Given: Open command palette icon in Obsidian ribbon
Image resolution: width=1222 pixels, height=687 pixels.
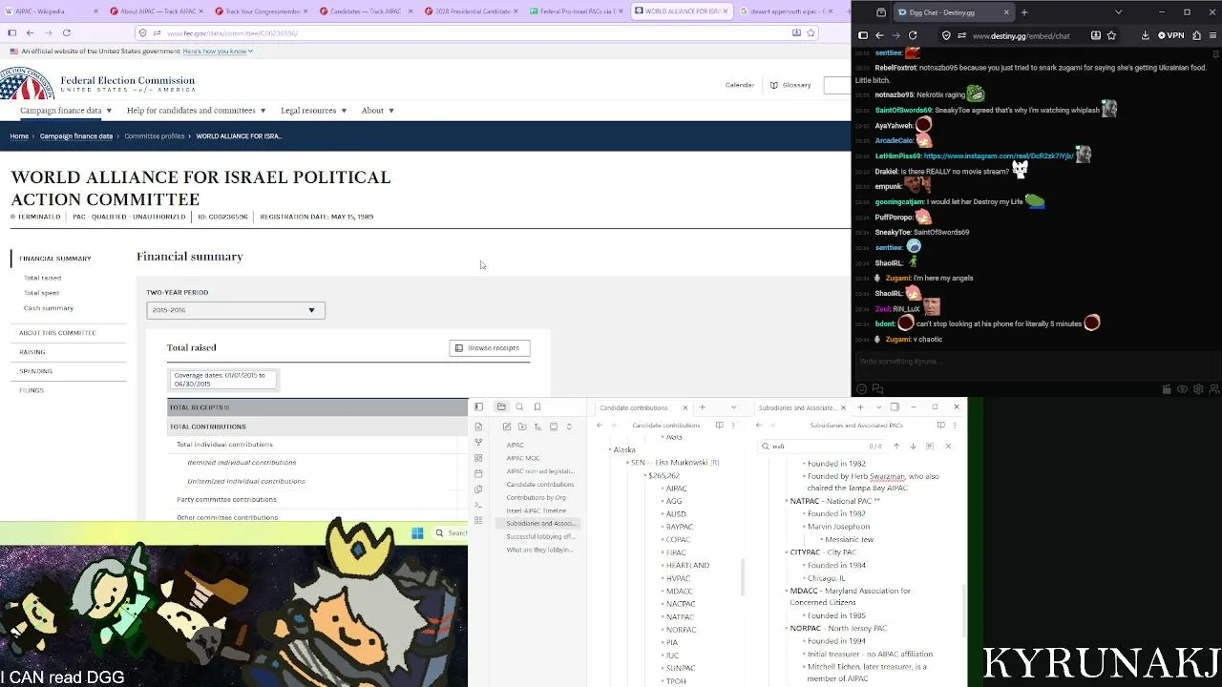Looking at the screenshot, I should (478, 505).
